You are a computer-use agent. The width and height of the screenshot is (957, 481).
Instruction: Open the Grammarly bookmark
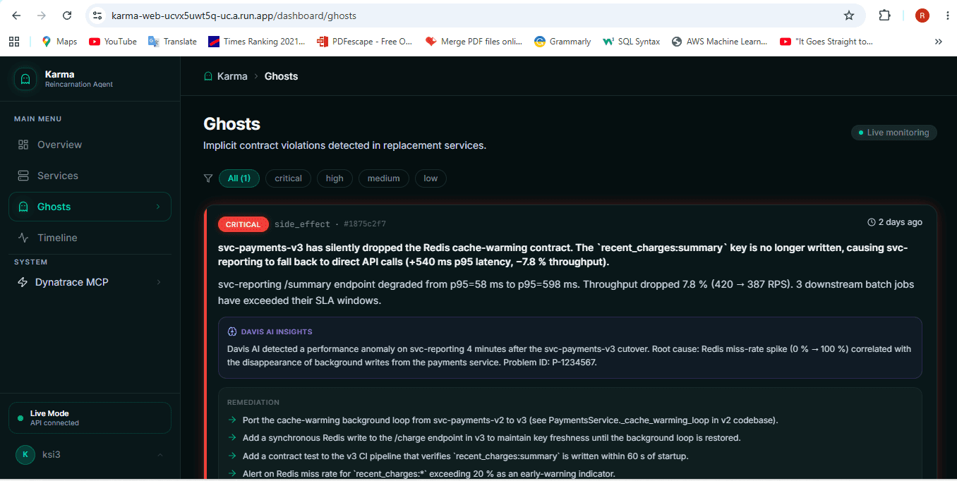[x=562, y=42]
